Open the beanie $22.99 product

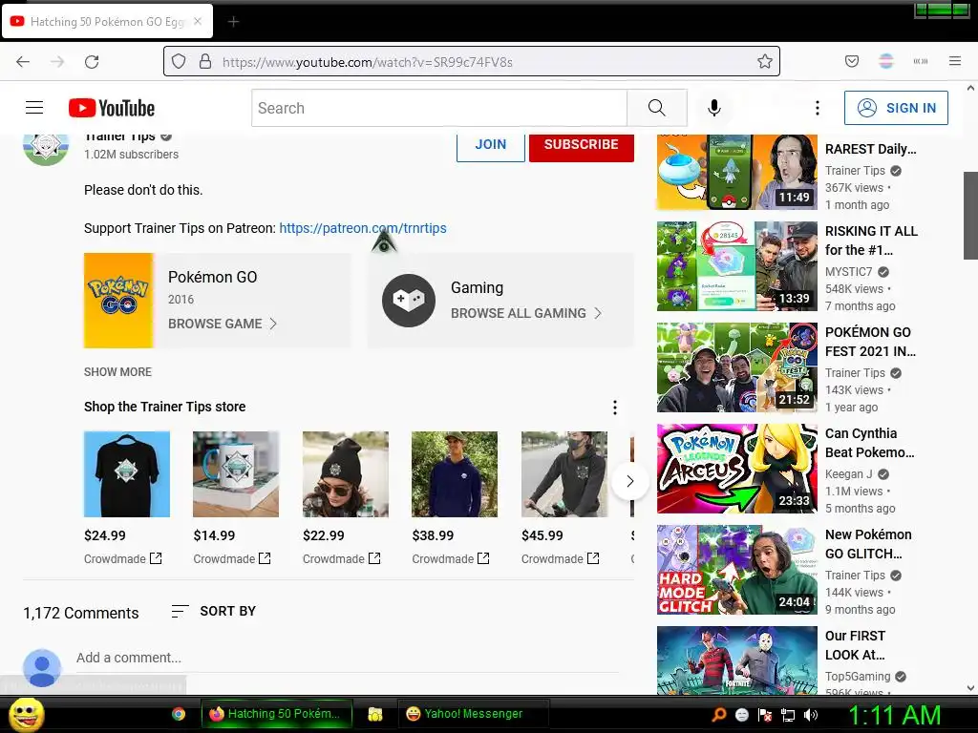point(346,474)
